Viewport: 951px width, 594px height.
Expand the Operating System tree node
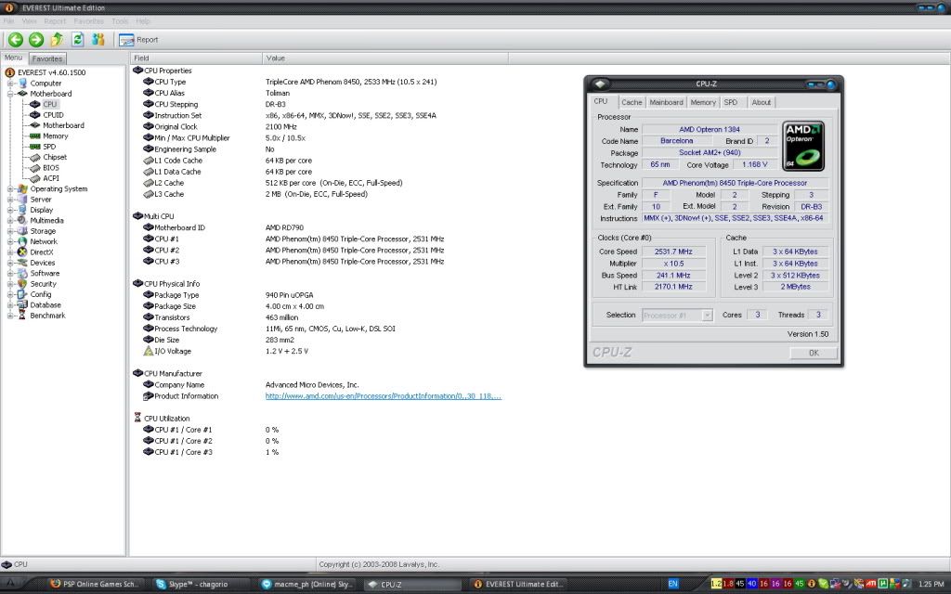tap(10, 189)
